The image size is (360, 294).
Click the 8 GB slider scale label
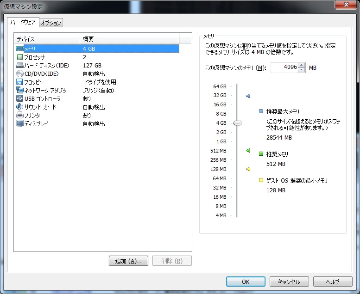[x=221, y=114]
